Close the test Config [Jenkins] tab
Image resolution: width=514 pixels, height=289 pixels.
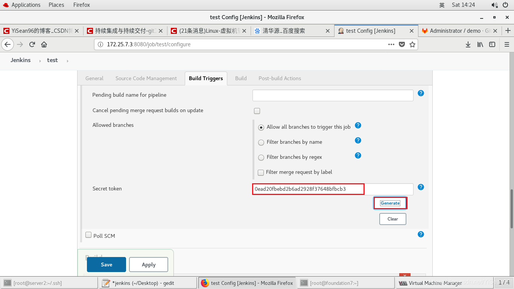412,31
